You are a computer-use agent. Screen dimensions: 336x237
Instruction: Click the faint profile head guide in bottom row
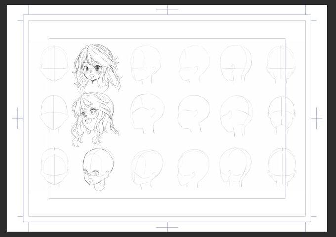coord(193,168)
